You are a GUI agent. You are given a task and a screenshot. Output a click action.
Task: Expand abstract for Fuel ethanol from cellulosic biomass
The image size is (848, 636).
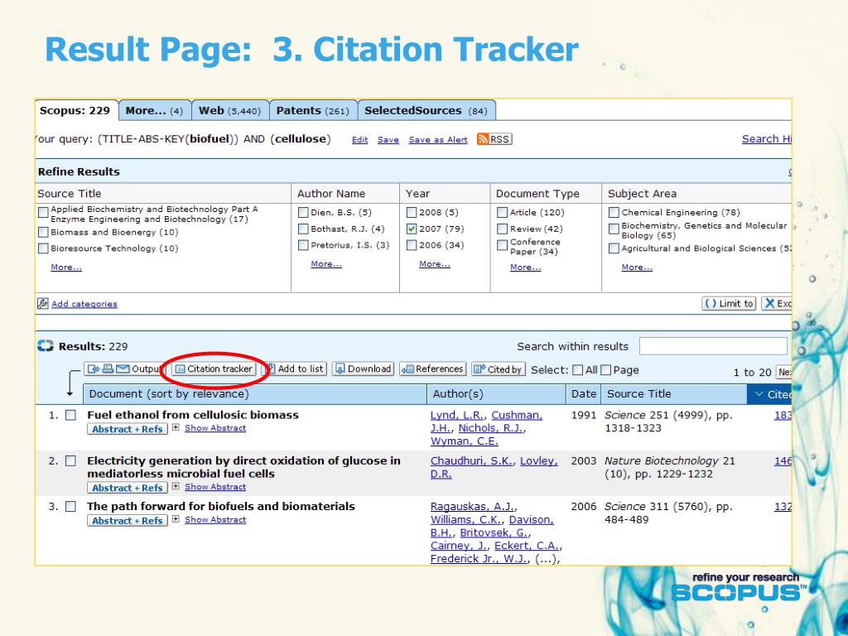176,427
